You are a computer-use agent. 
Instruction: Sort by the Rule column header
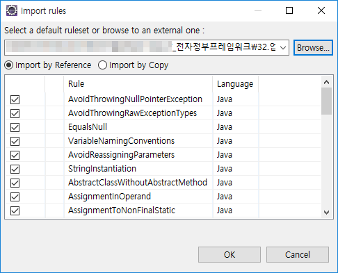tap(138, 84)
